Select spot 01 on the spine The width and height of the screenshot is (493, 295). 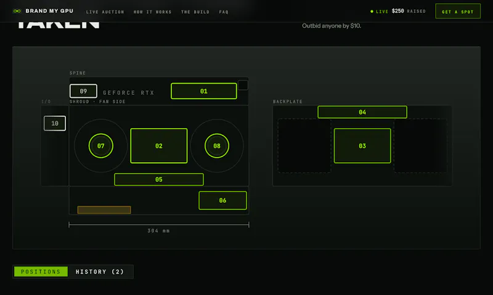click(x=204, y=91)
